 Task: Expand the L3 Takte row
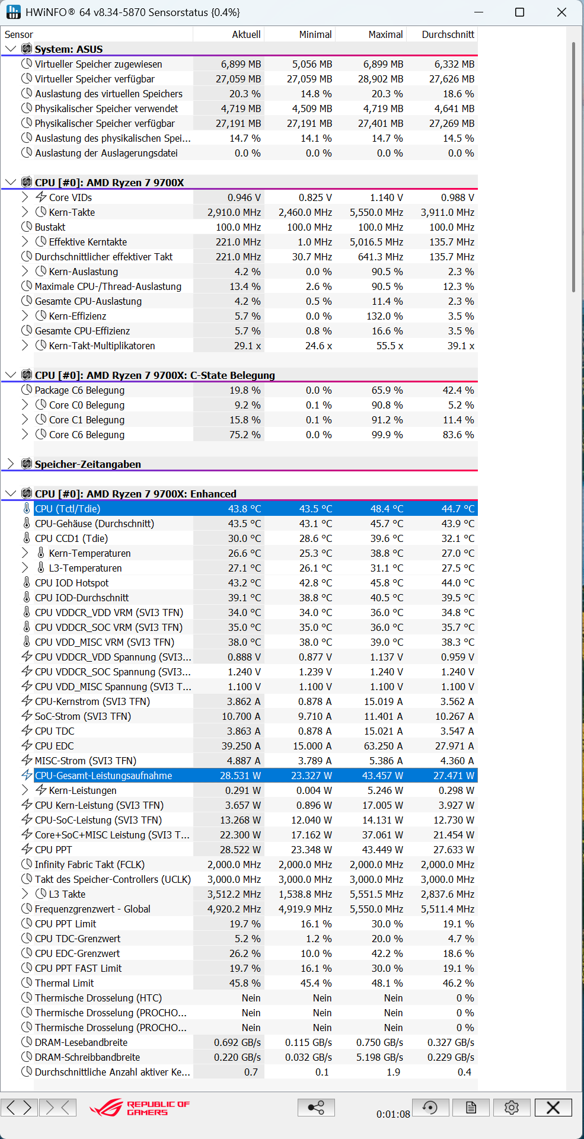point(25,894)
